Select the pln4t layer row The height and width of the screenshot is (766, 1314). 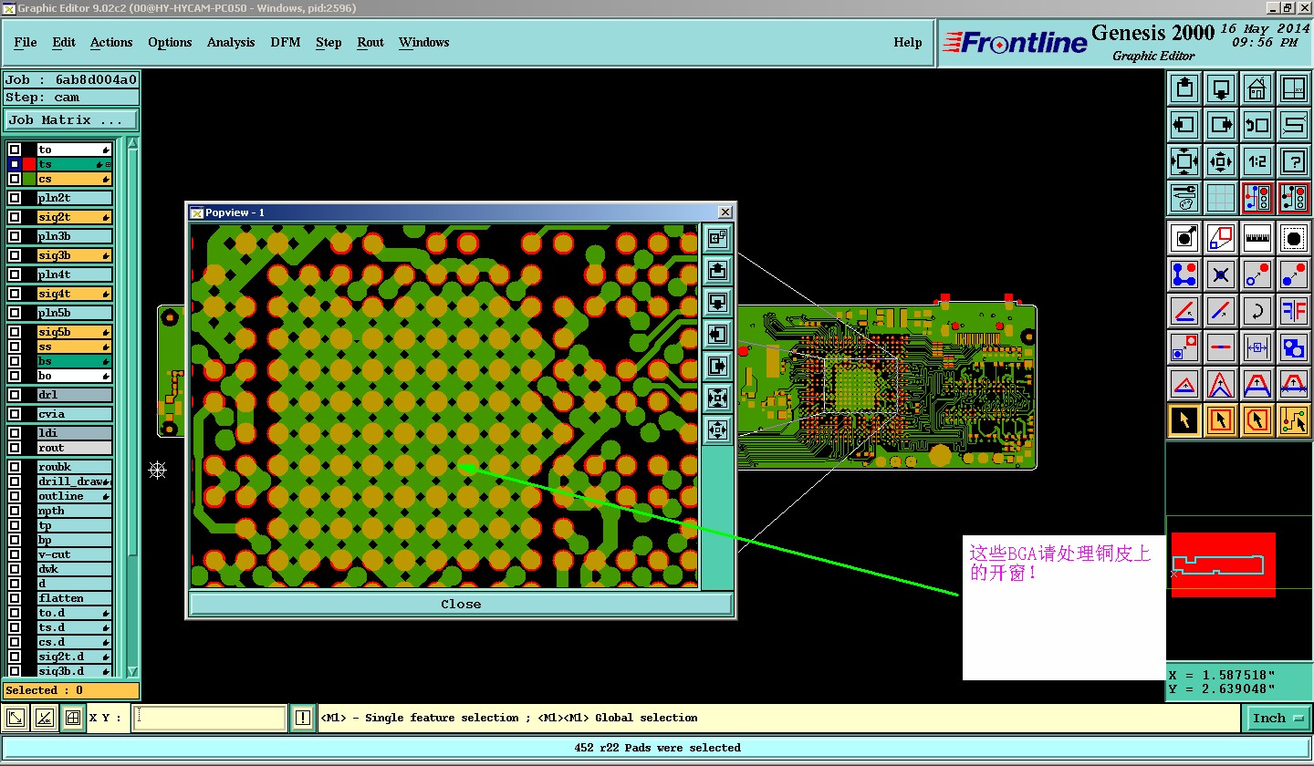pos(74,274)
